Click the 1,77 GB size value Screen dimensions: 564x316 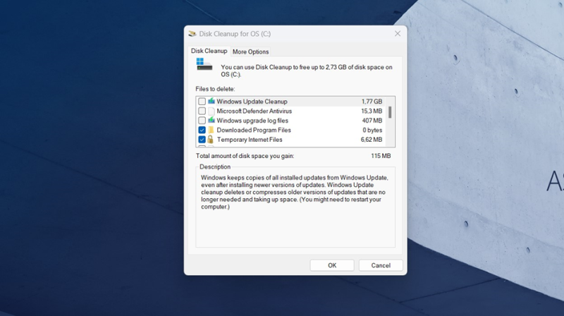click(x=372, y=102)
